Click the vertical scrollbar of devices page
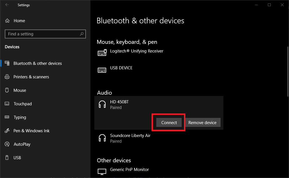The height and width of the screenshot is (178, 289). [x=288, y=72]
